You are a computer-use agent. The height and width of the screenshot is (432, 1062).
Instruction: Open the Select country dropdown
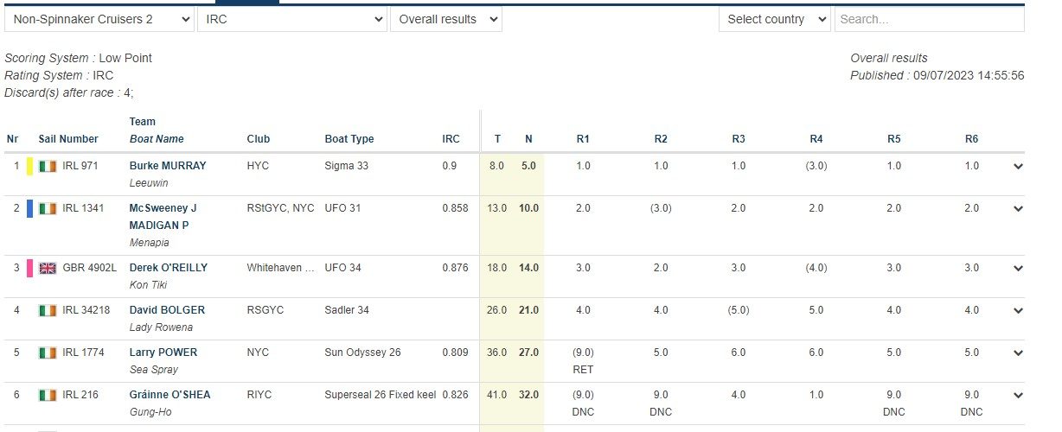[774, 19]
